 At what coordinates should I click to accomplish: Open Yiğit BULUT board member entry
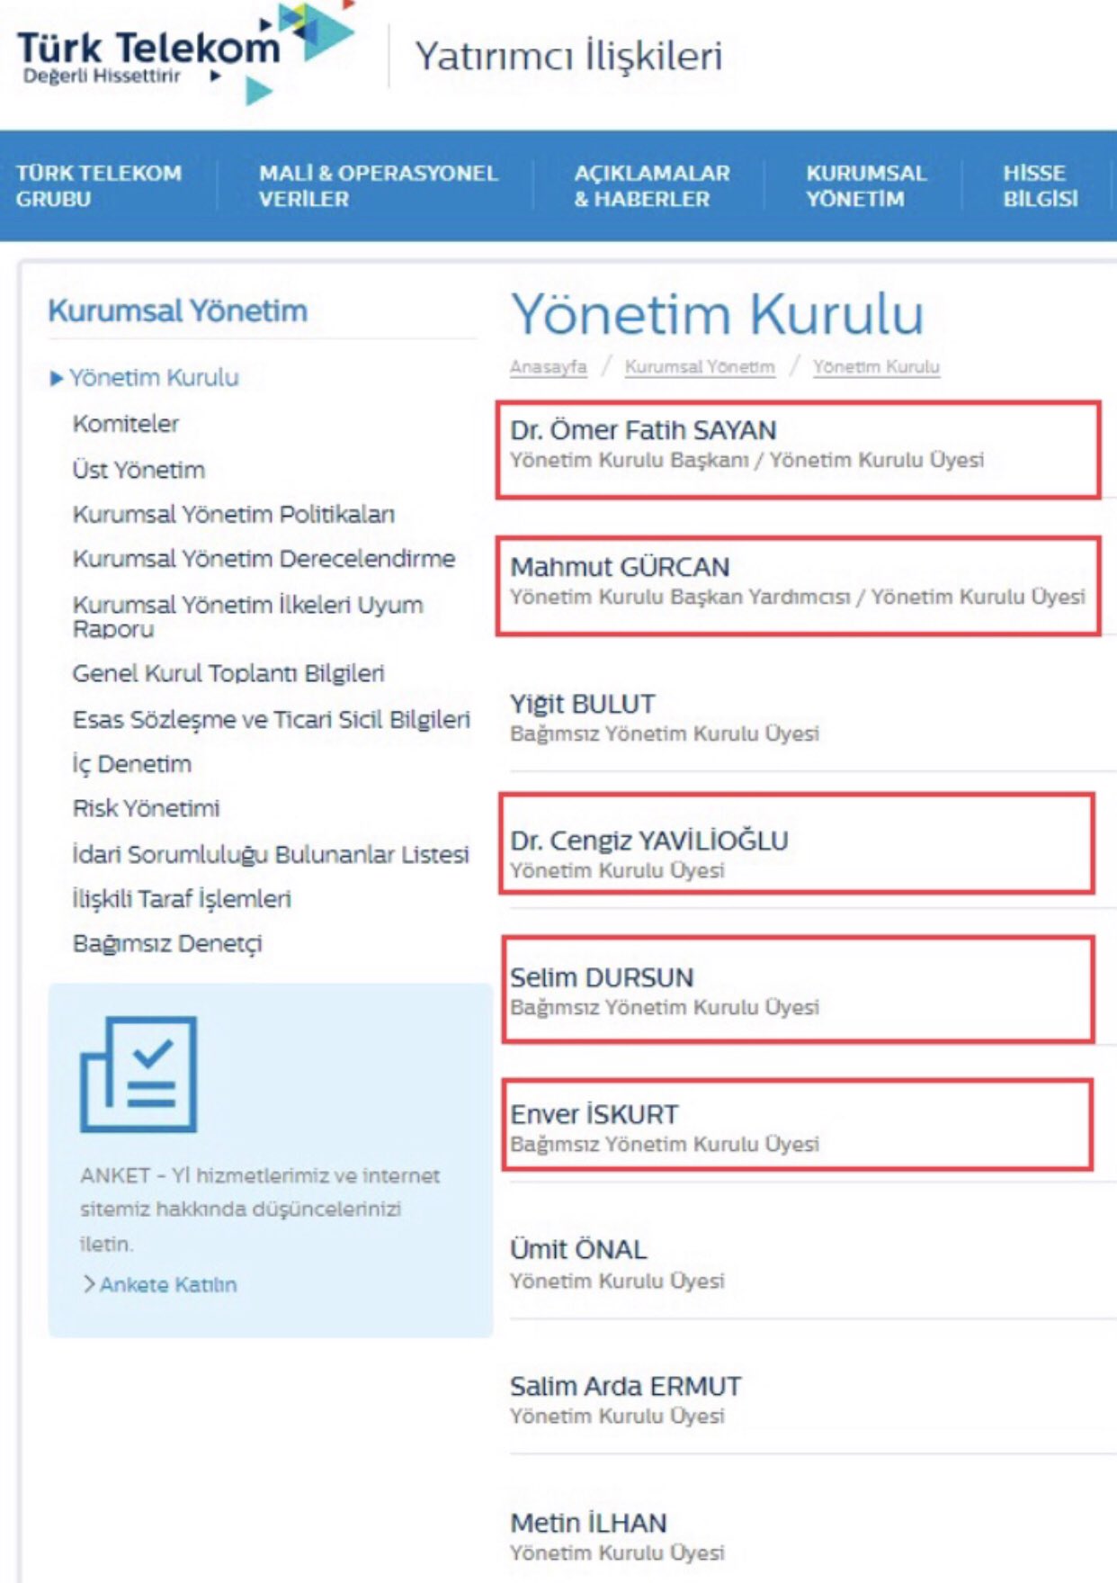[x=583, y=704]
